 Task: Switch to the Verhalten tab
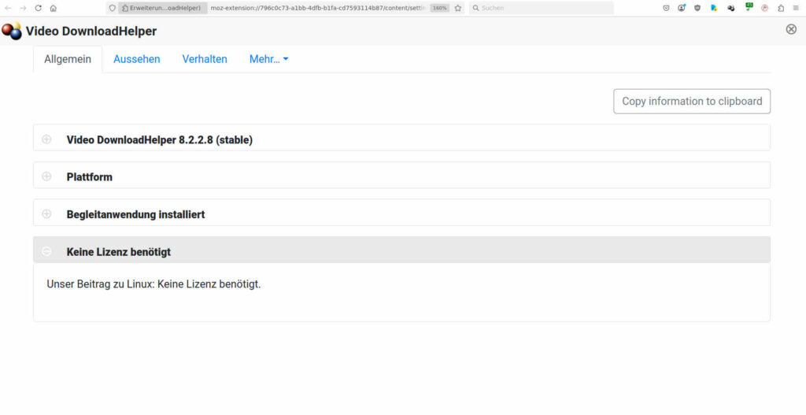point(205,59)
